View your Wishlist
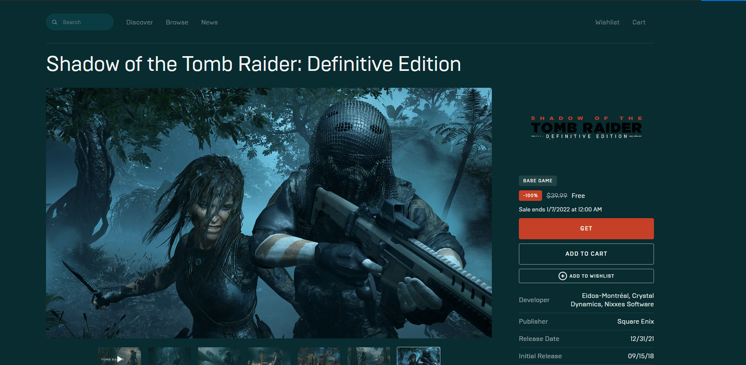This screenshot has width=746, height=365. point(607,22)
